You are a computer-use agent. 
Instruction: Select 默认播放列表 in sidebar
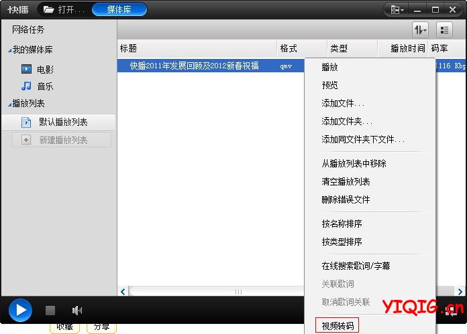coord(62,122)
